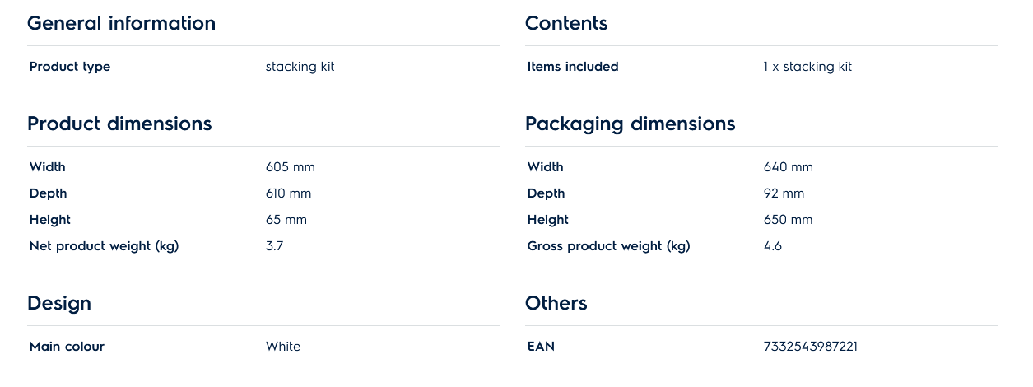Select the EAN number 7332543987221

pos(810,347)
